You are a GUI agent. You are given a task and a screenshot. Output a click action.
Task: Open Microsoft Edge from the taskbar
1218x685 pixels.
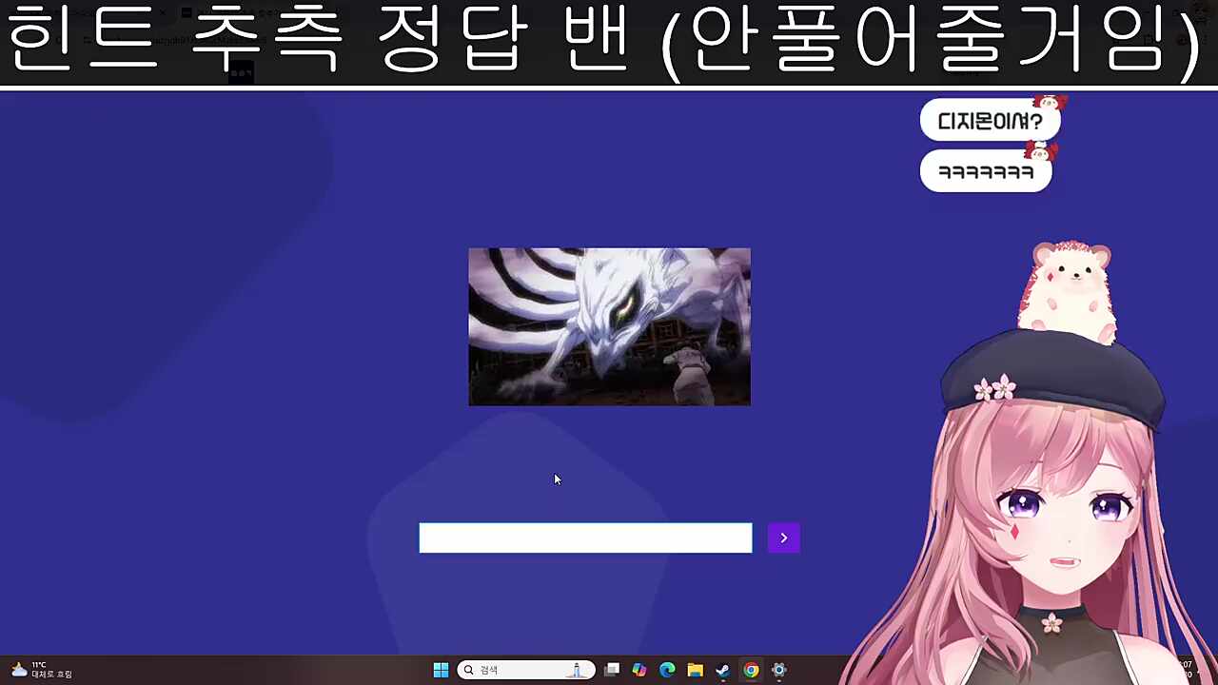coord(667,670)
